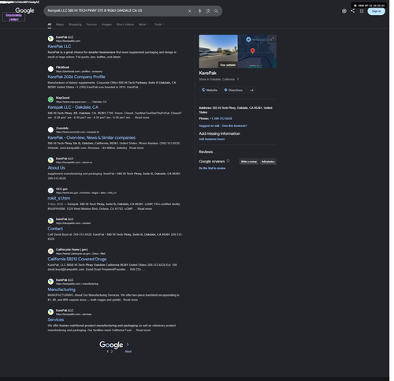
Task: Click the share icon in the header
Action: 352,11
